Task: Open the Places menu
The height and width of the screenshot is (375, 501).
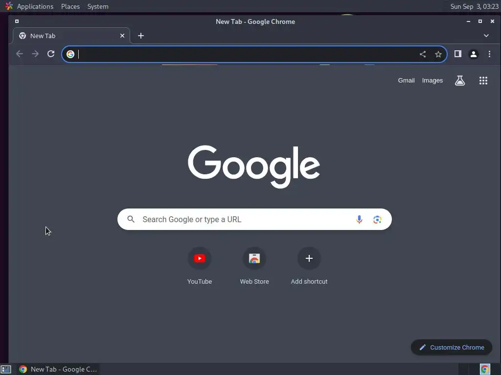Action: (70, 6)
